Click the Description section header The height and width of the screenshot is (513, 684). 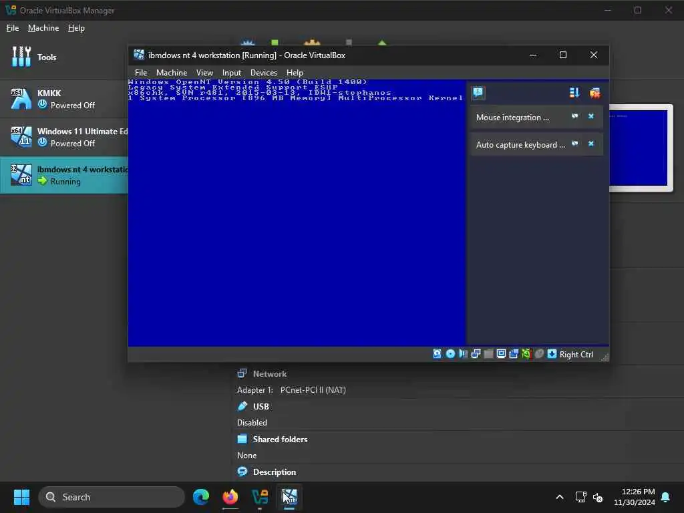click(x=275, y=472)
